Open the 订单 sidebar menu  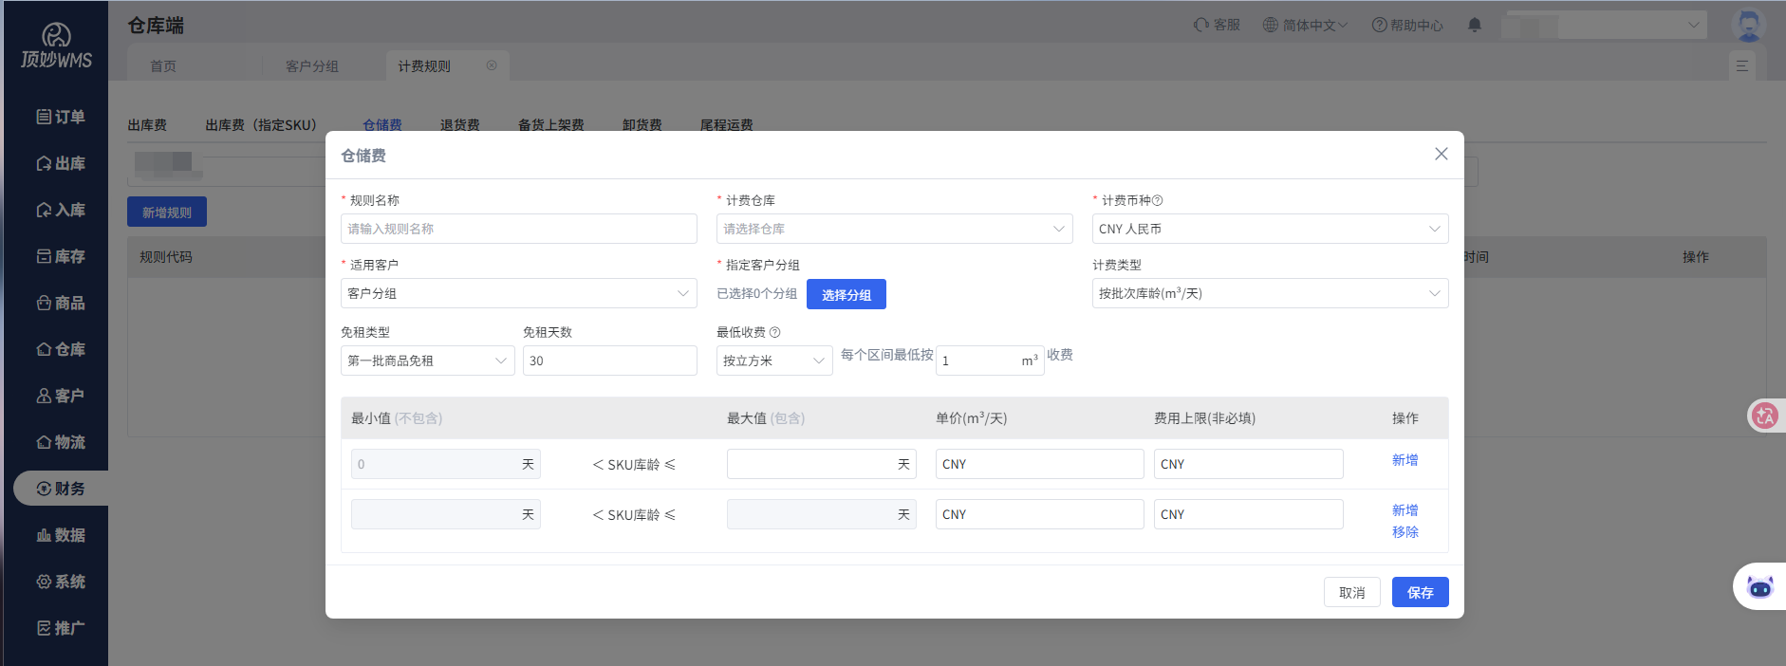click(x=61, y=117)
